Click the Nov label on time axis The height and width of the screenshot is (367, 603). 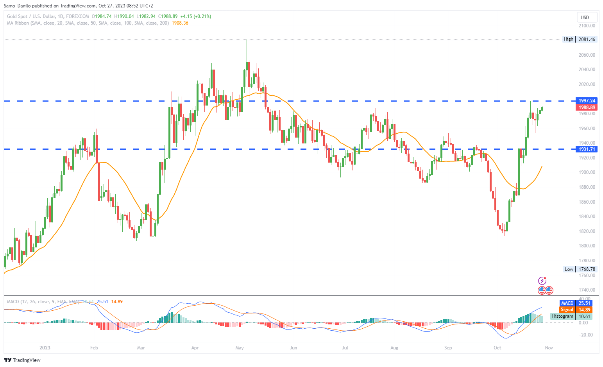point(549,348)
